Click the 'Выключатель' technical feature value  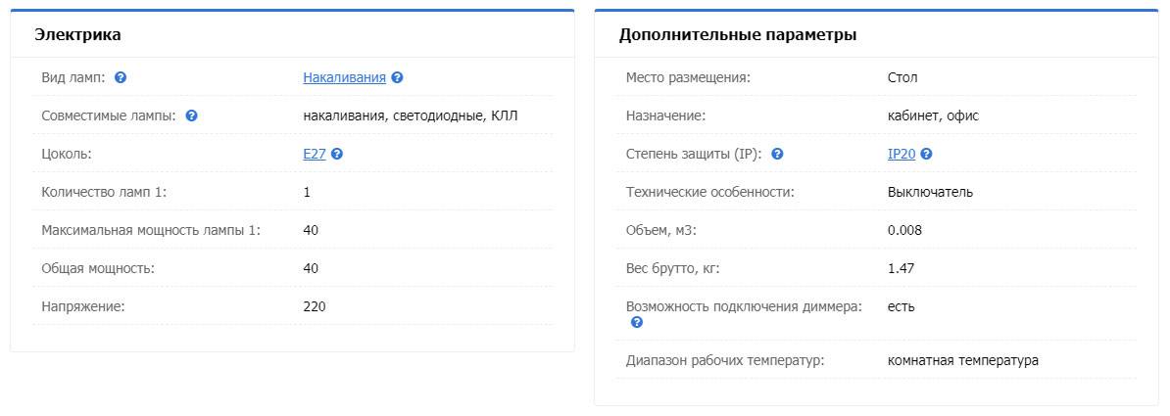(930, 193)
